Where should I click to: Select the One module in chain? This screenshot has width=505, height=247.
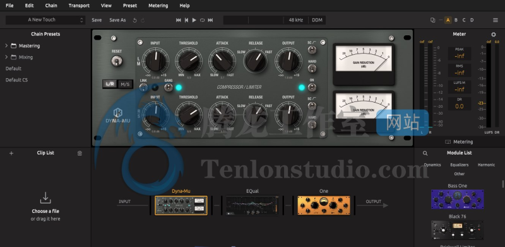tap(324, 205)
